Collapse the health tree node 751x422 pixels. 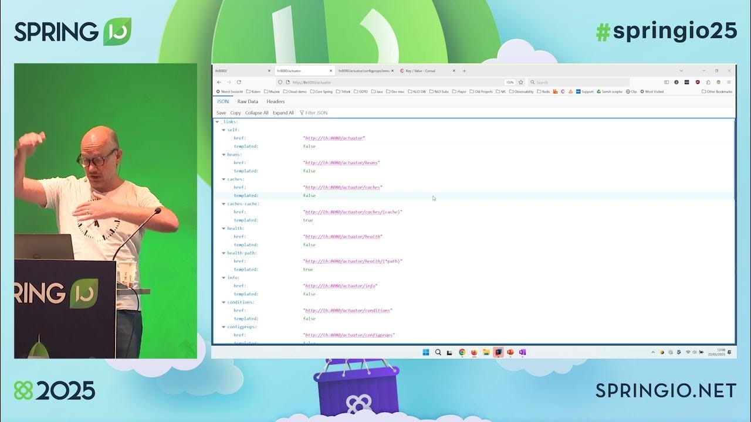pyautogui.click(x=224, y=228)
